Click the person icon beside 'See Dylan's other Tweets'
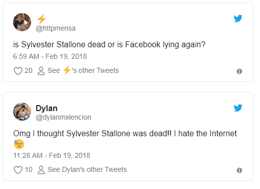 tap(41, 170)
